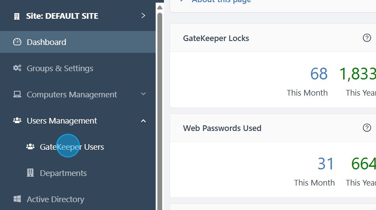
Task: Open the About this page link
Action: [221, 1]
